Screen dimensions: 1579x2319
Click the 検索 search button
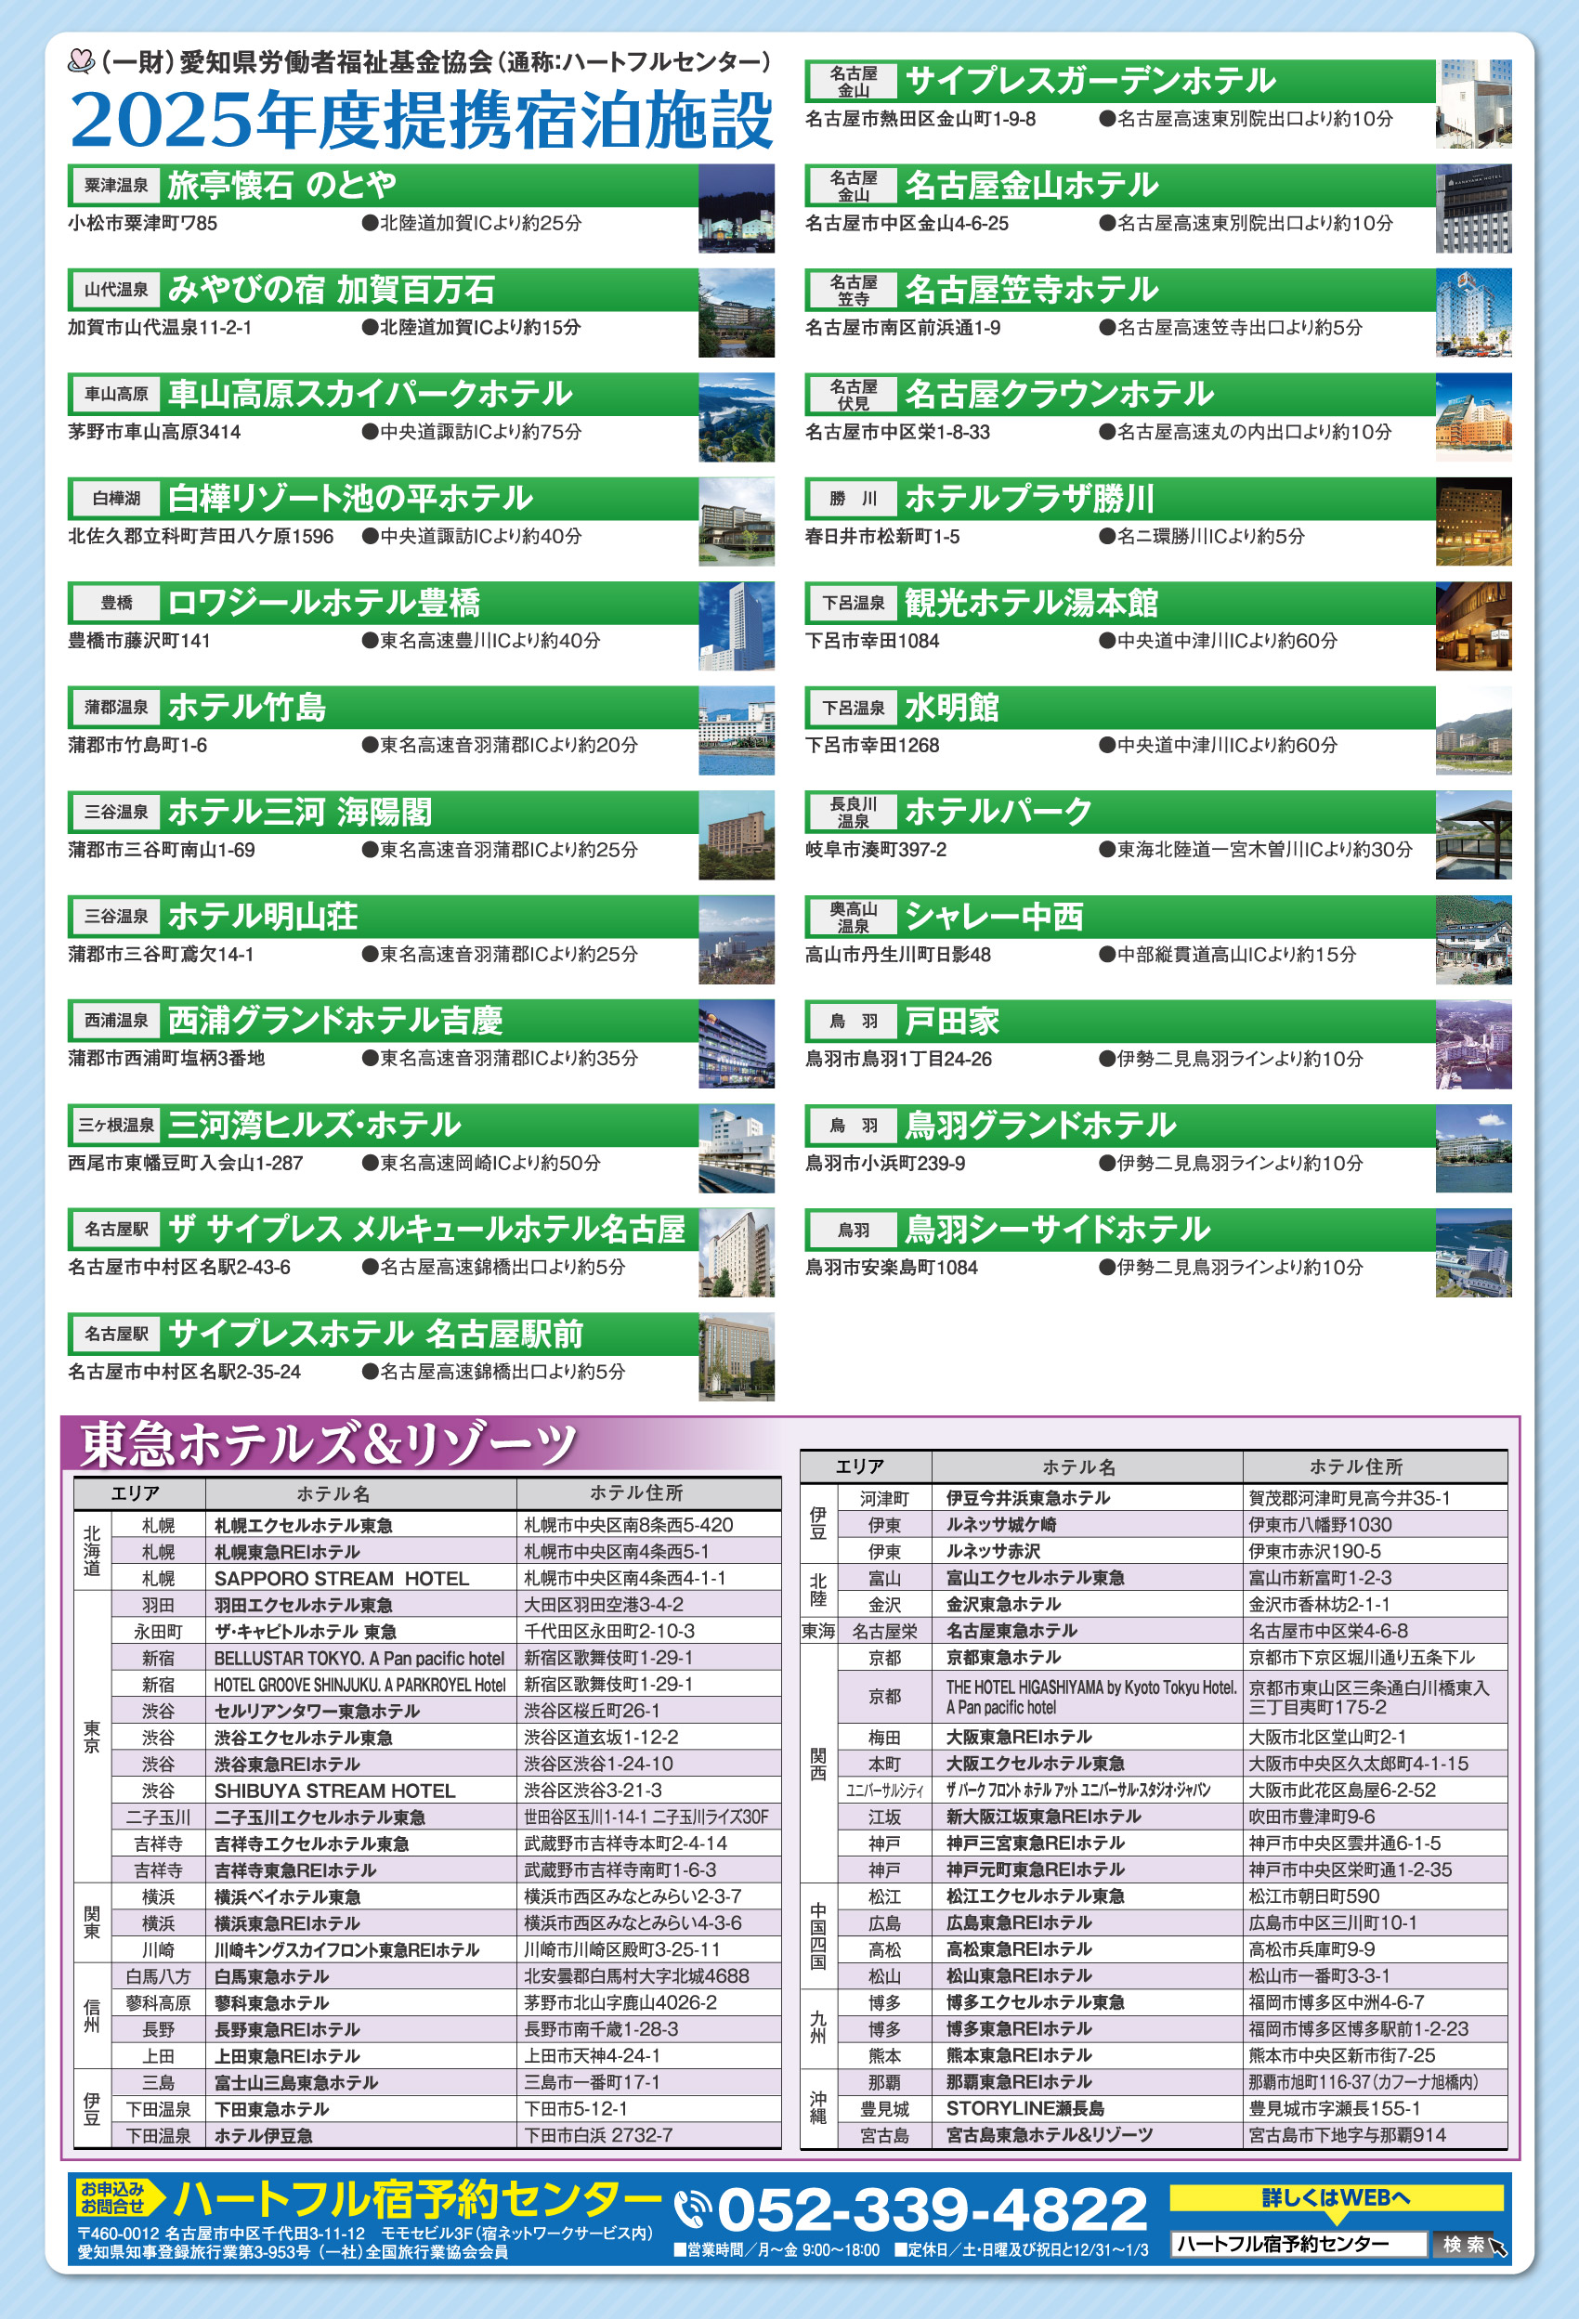pyautogui.click(x=1463, y=2244)
